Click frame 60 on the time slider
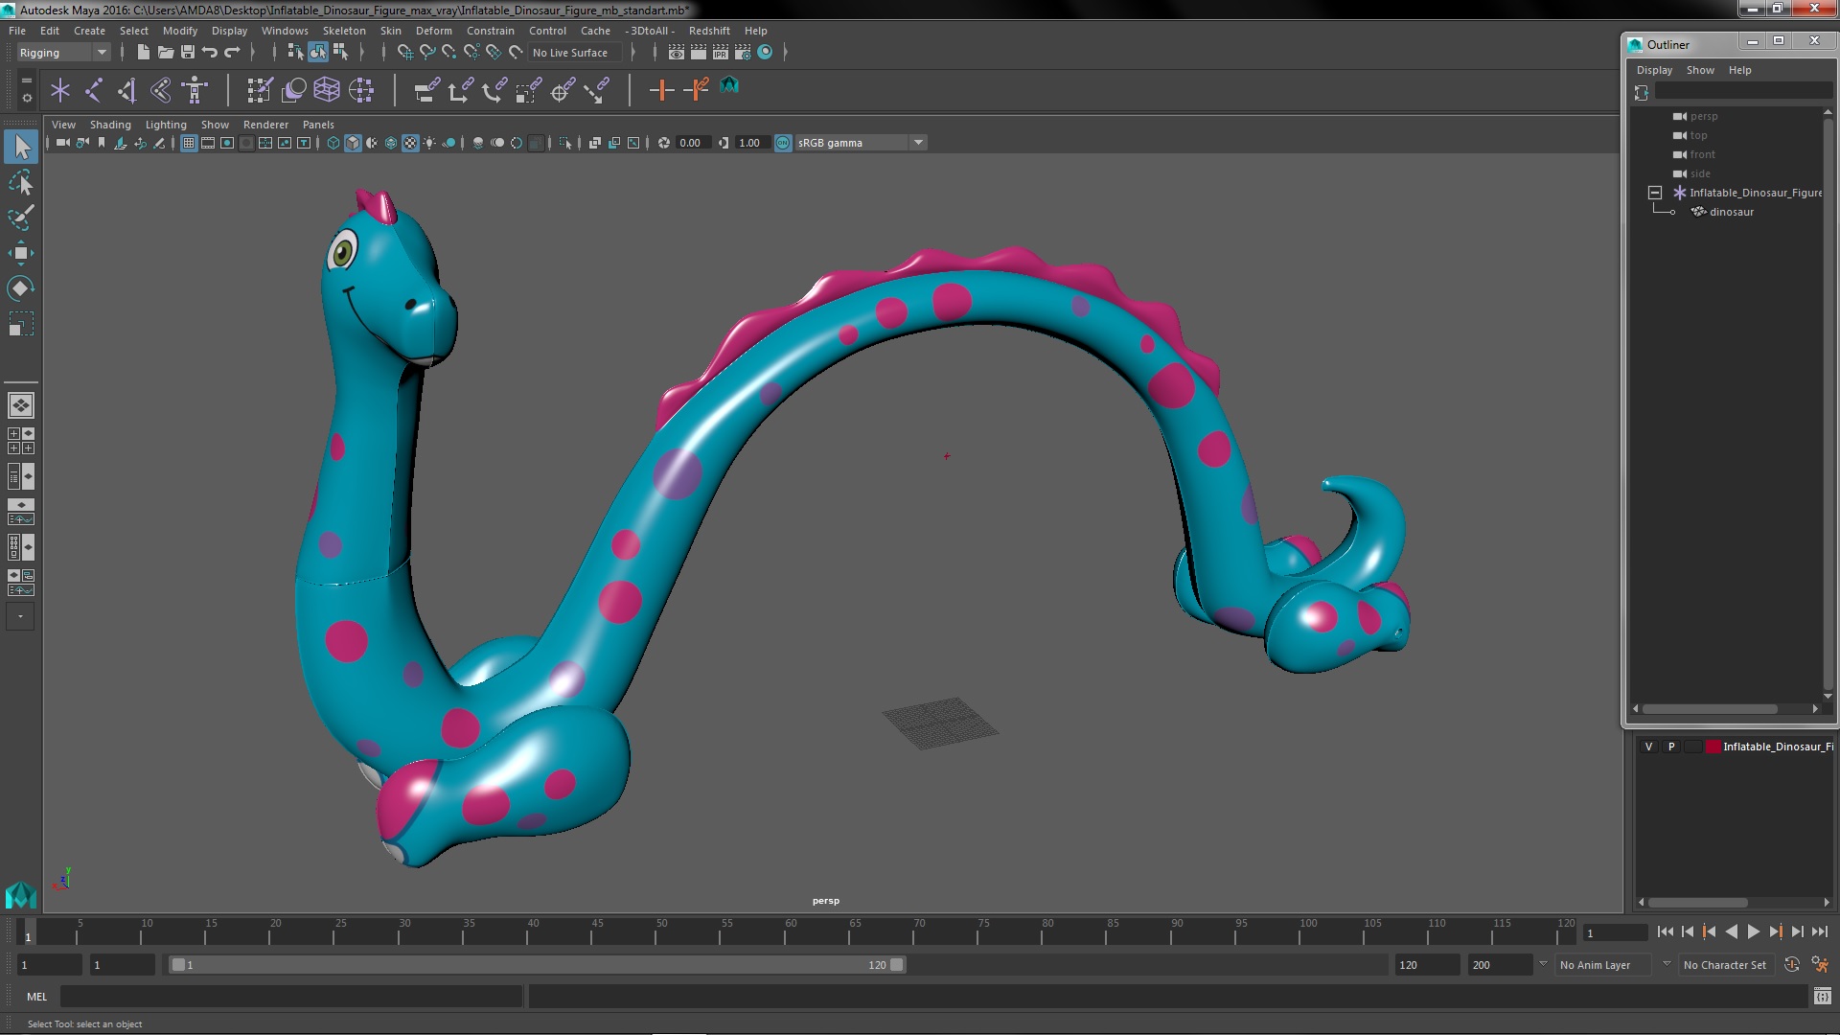This screenshot has width=1840, height=1035. (791, 931)
